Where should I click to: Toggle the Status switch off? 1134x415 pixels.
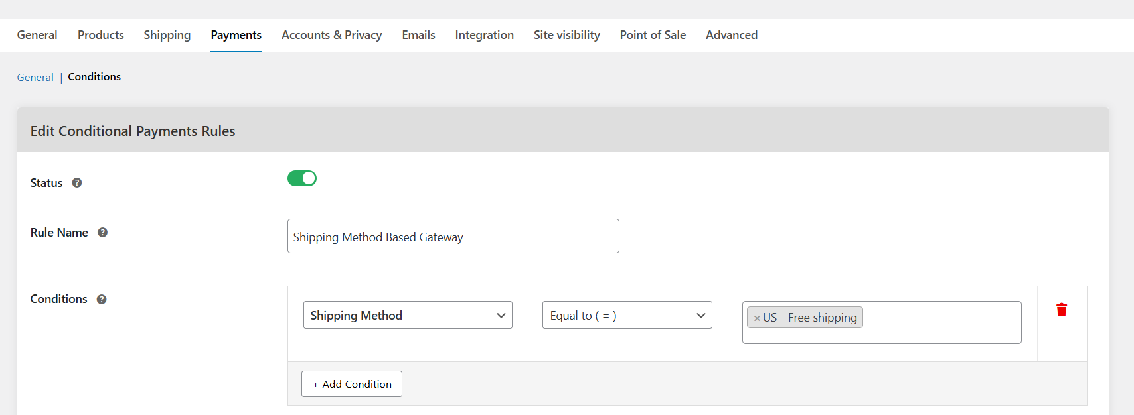(302, 178)
